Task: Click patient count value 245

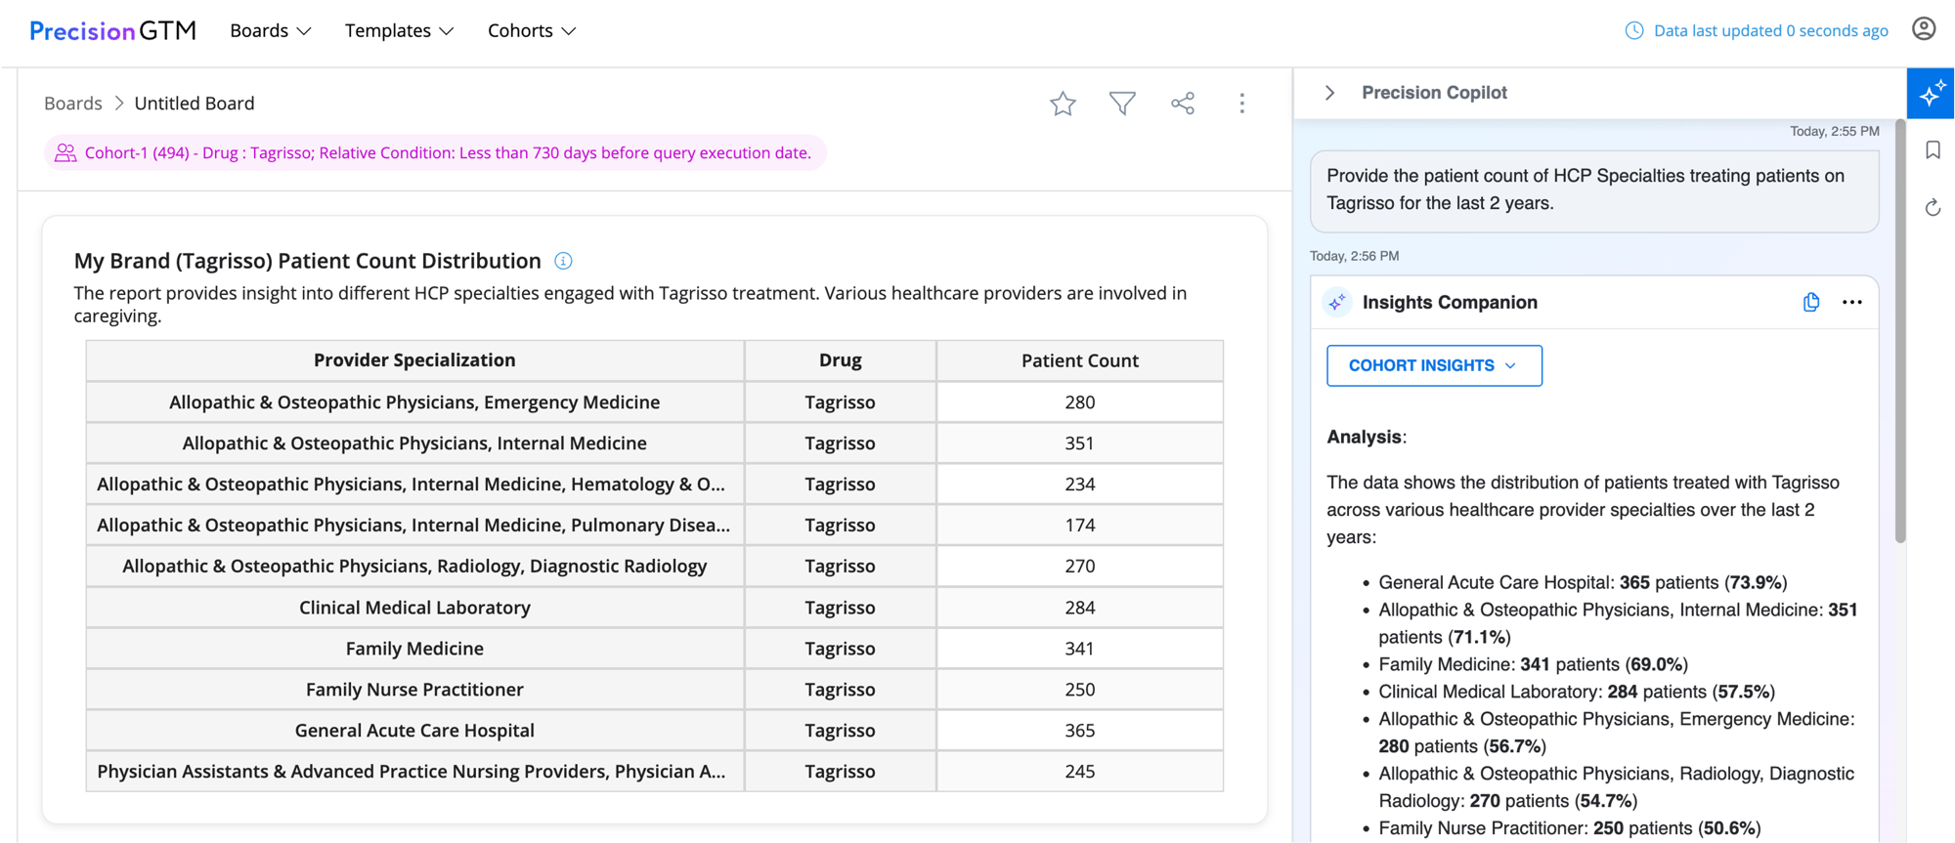Action: (x=1080, y=771)
